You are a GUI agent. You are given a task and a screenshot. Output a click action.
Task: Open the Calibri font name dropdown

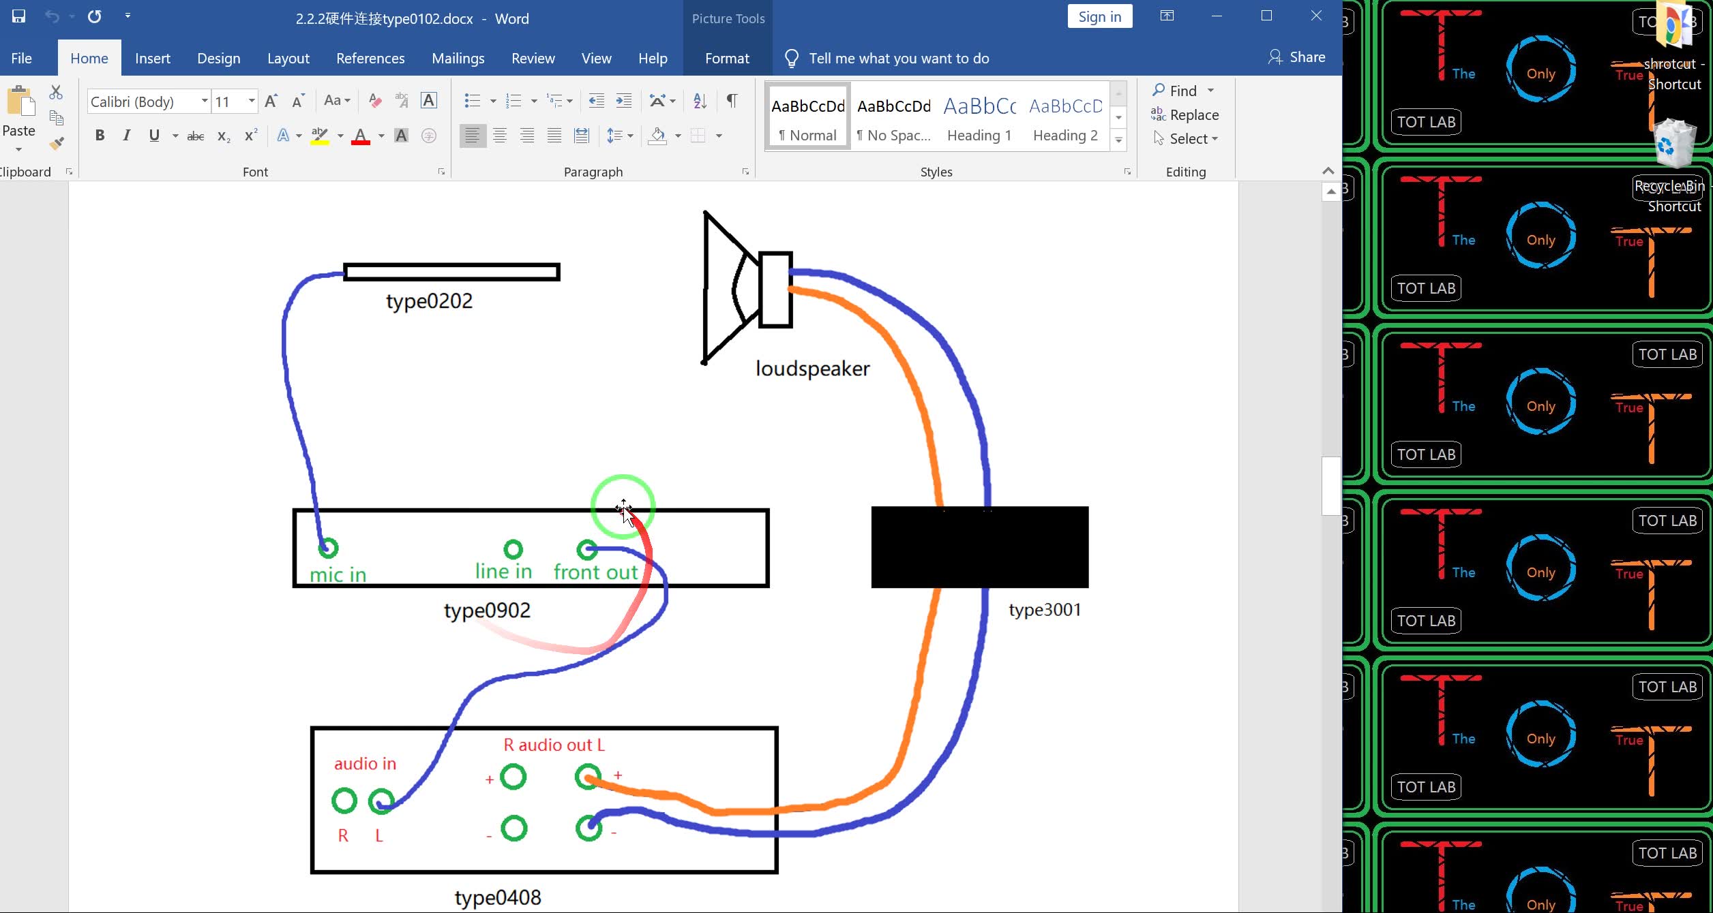204,102
